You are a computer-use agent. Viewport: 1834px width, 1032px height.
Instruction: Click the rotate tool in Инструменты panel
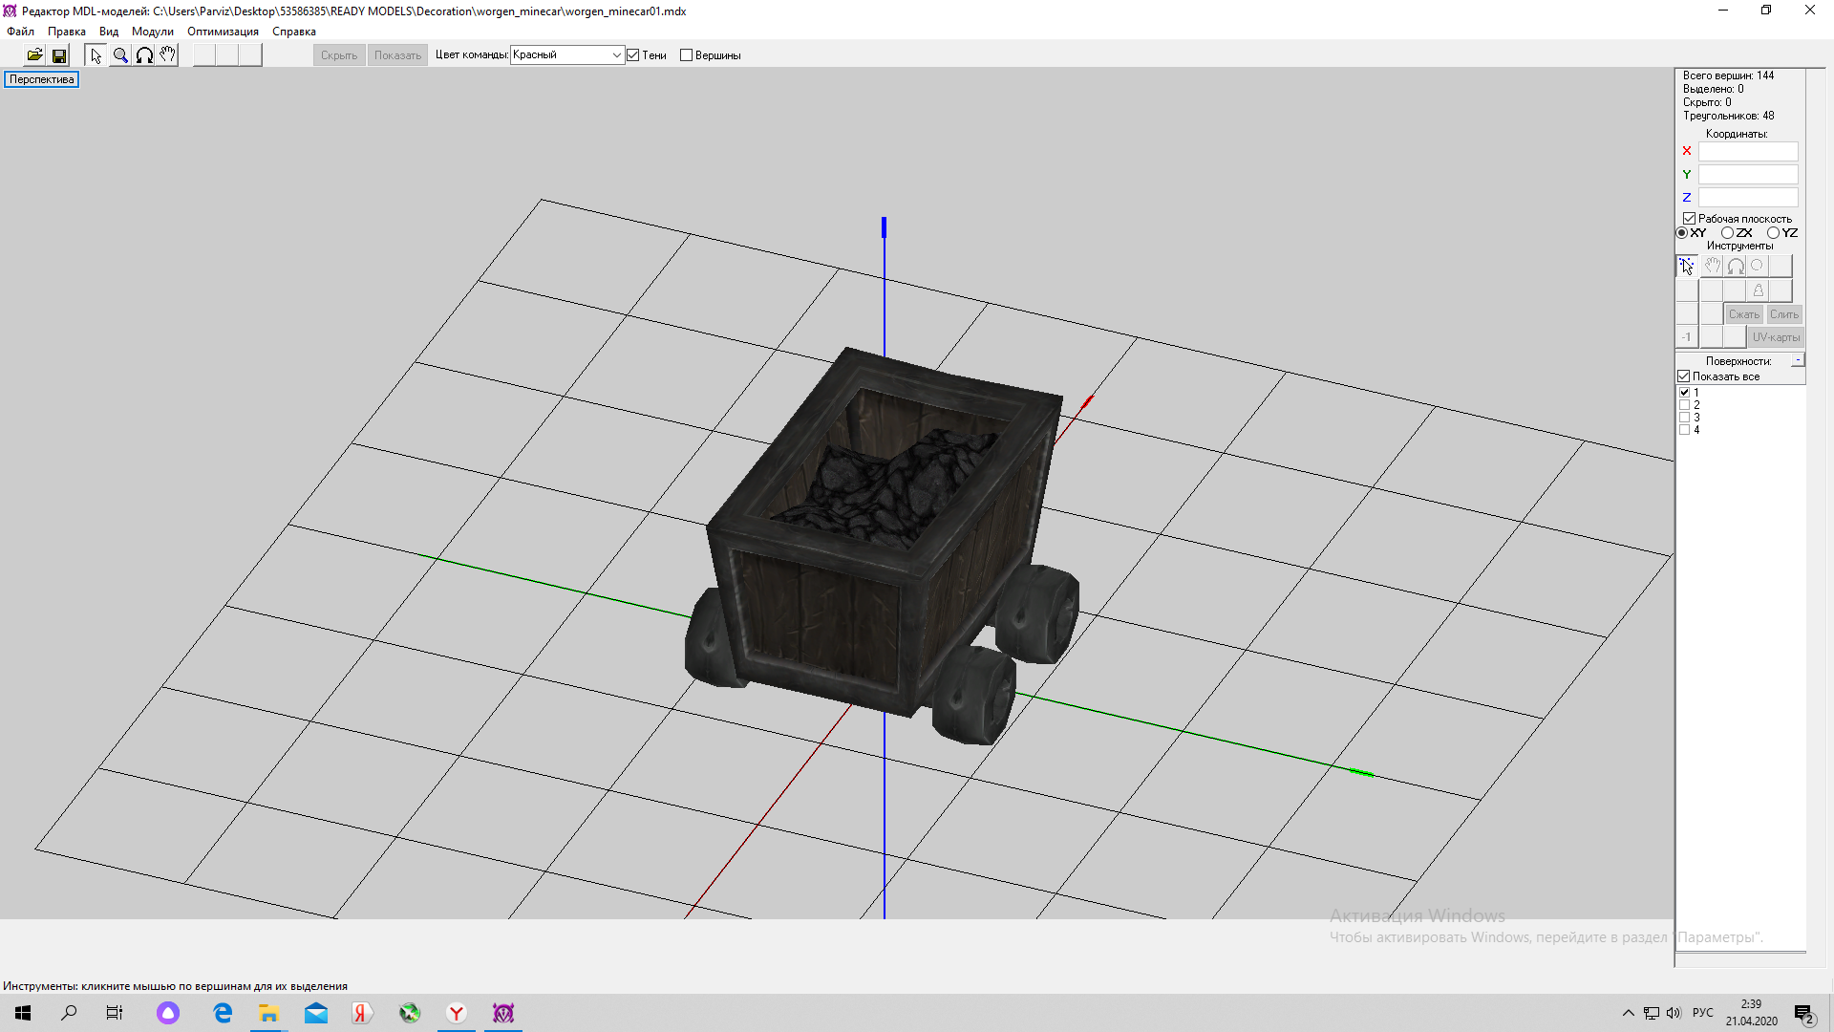point(1736,266)
